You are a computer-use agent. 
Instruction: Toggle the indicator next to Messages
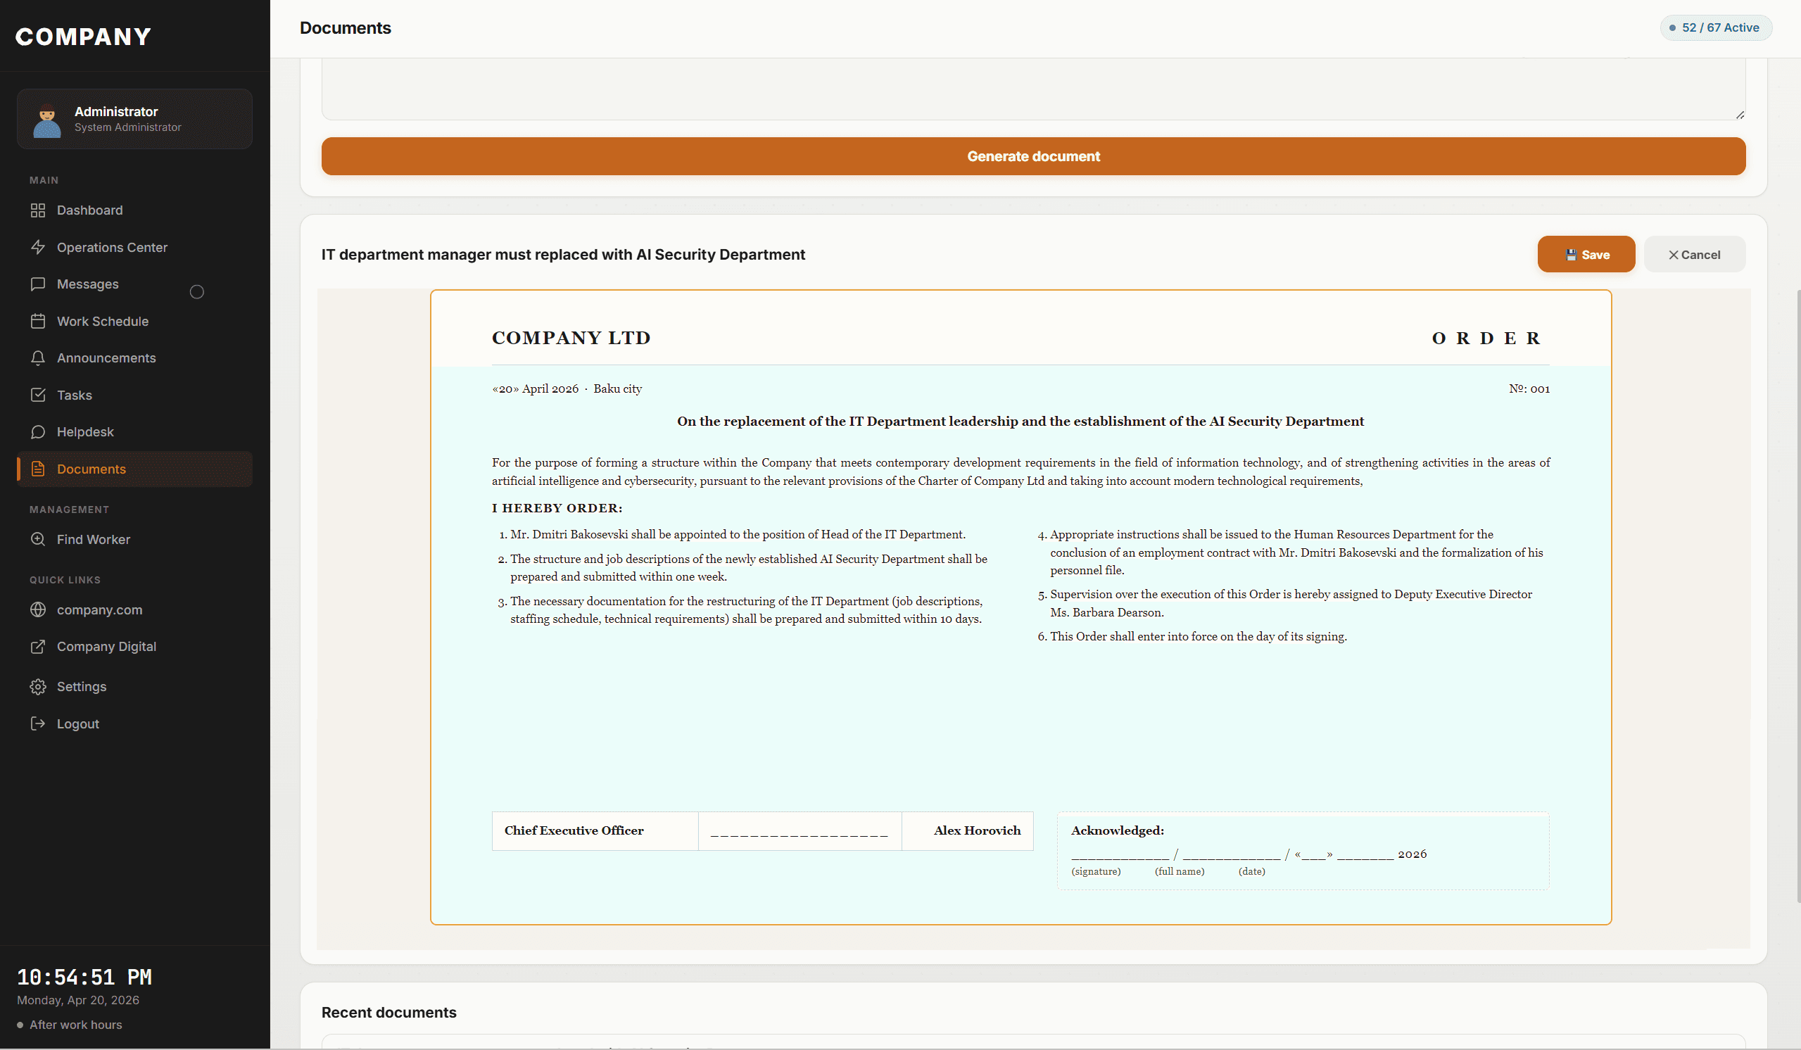tap(196, 291)
